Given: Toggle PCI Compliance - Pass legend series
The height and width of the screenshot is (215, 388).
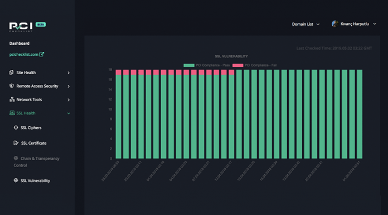Looking at the screenshot, I should click(x=207, y=65).
